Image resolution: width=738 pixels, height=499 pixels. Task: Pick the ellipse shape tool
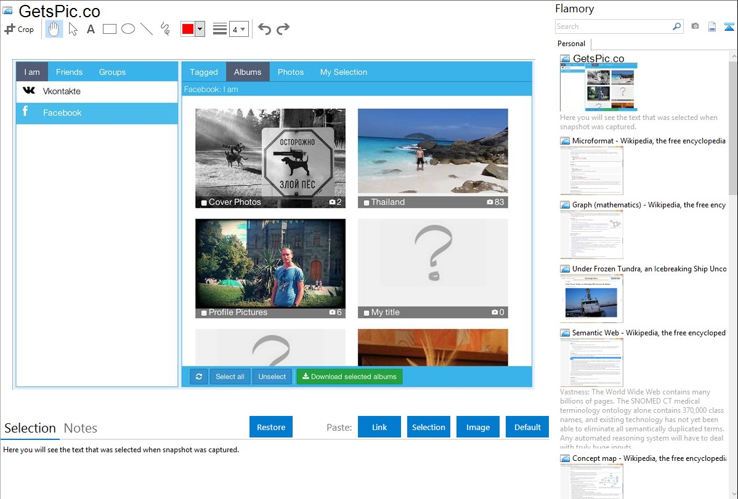[x=128, y=29]
